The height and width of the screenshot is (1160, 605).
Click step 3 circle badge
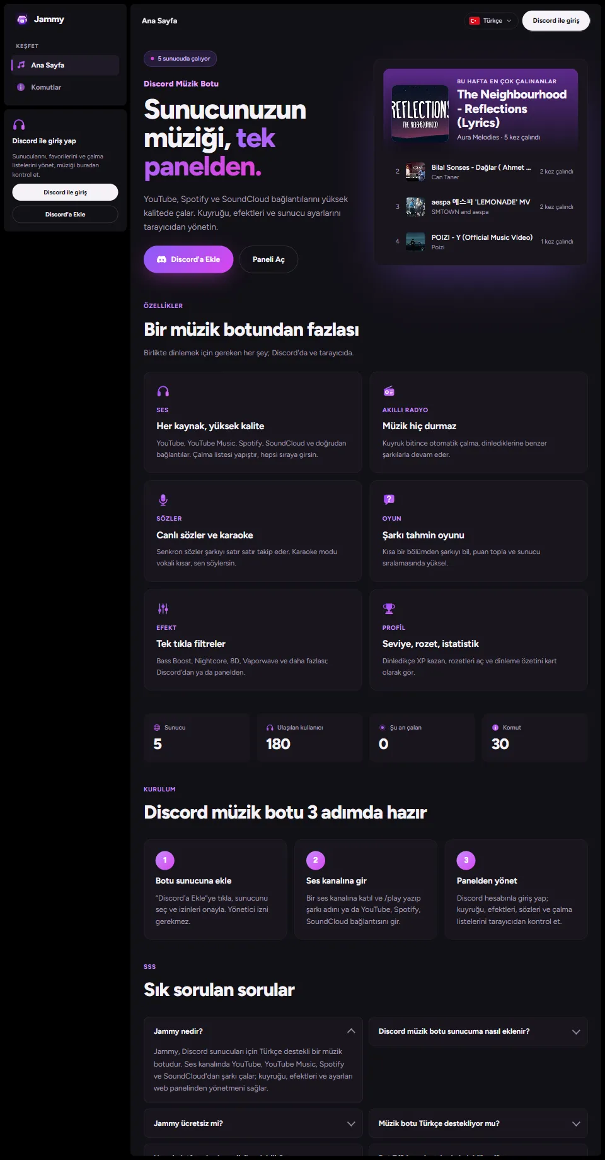tap(466, 860)
